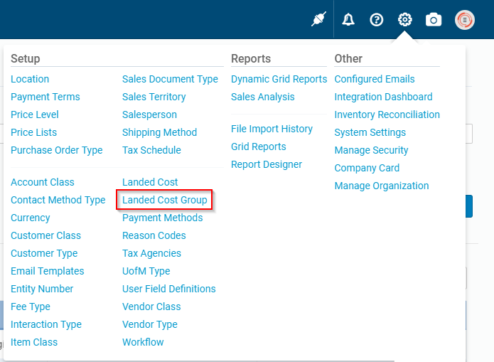The width and height of the screenshot is (494, 362).
Task: Navigate to Integration Dashboard
Action: click(x=383, y=97)
